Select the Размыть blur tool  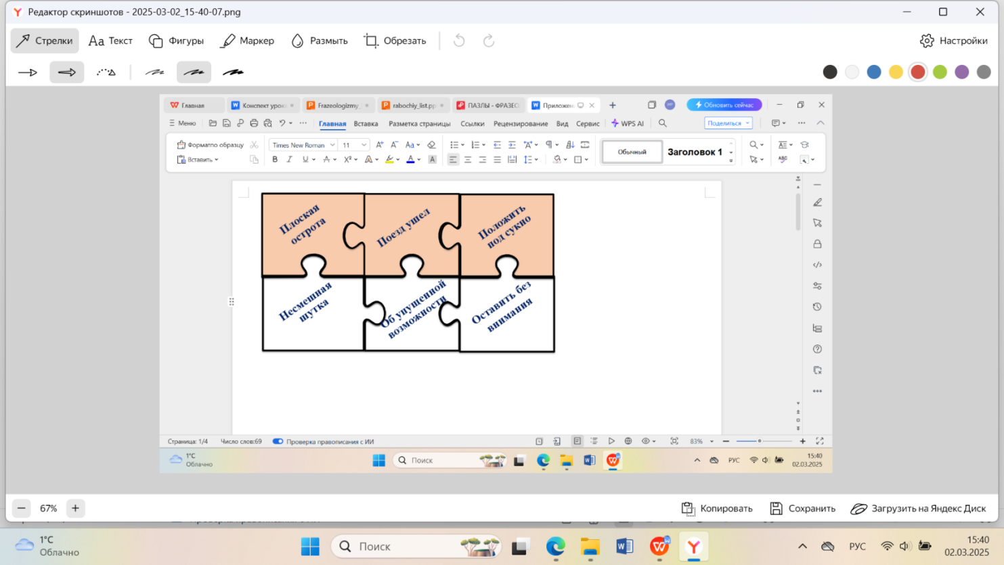point(319,41)
